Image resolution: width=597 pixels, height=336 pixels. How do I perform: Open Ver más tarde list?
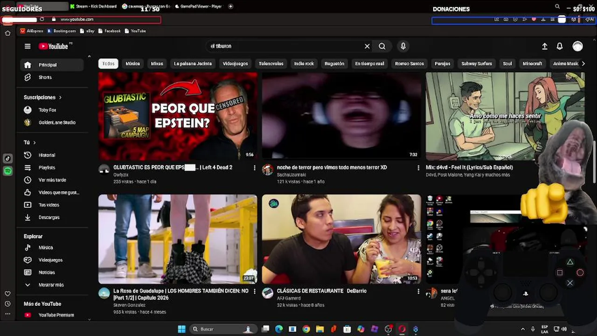pyautogui.click(x=52, y=180)
